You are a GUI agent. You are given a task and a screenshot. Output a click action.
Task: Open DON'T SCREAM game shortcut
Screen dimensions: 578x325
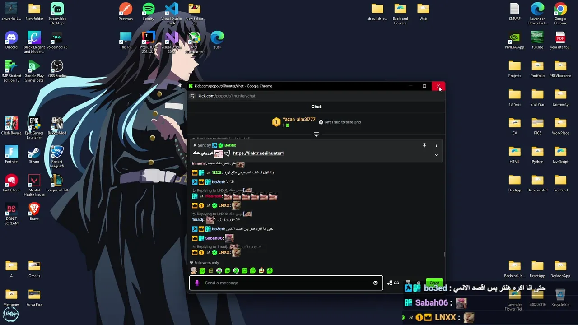pos(11,214)
